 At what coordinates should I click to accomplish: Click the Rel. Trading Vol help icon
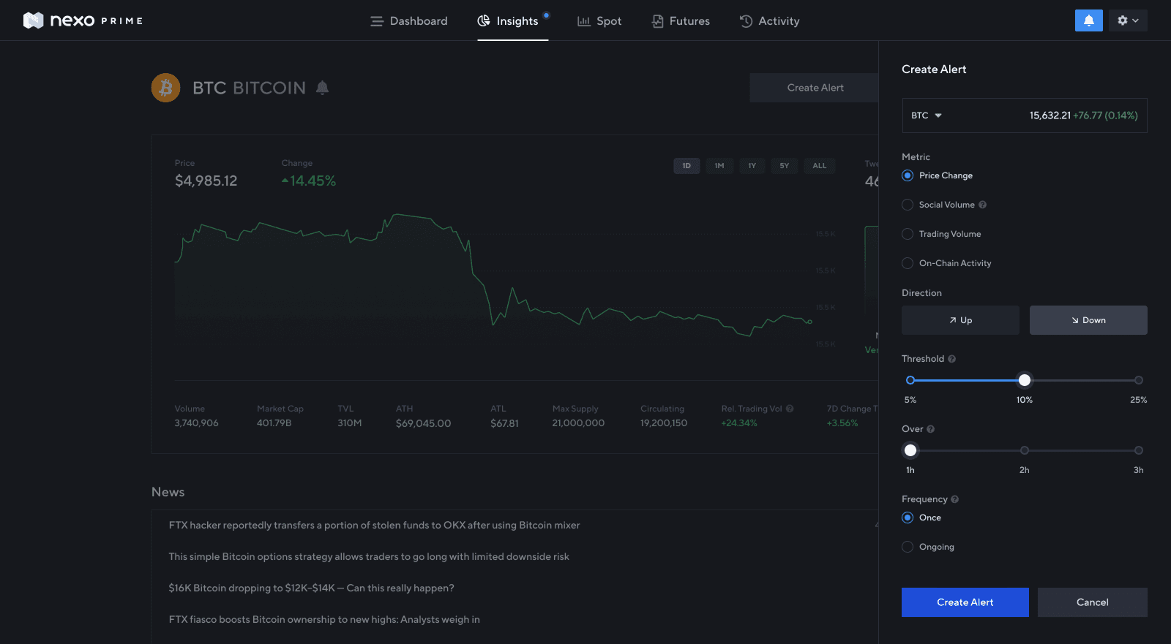[x=790, y=409]
